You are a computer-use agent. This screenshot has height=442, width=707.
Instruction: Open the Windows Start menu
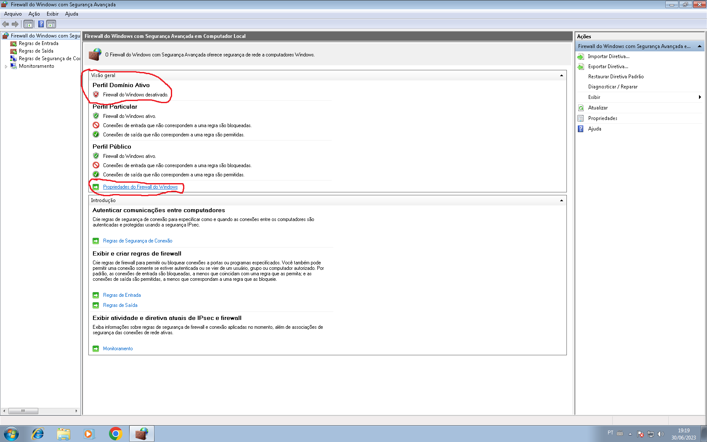[11, 434]
